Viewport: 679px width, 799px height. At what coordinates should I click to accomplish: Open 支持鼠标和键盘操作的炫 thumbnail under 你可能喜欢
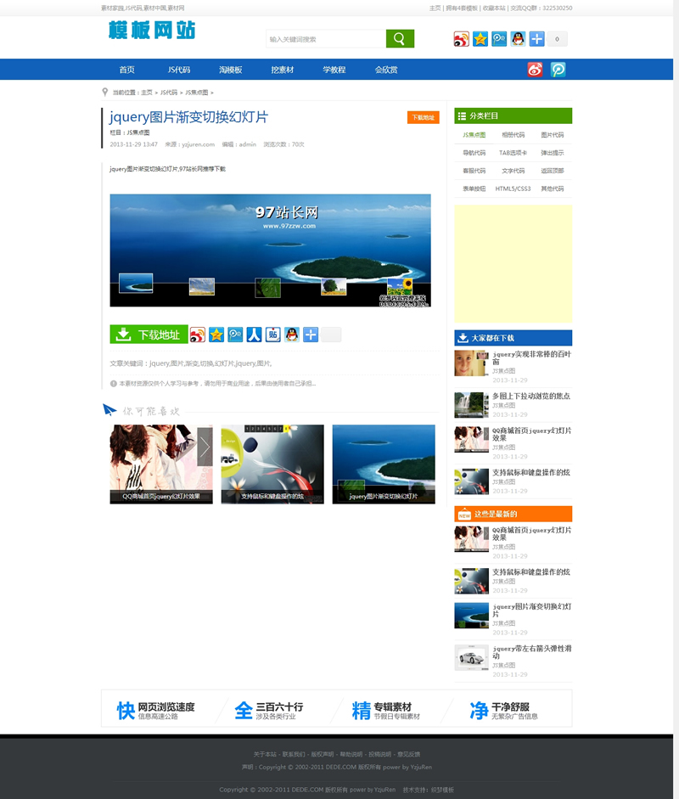[x=272, y=464]
